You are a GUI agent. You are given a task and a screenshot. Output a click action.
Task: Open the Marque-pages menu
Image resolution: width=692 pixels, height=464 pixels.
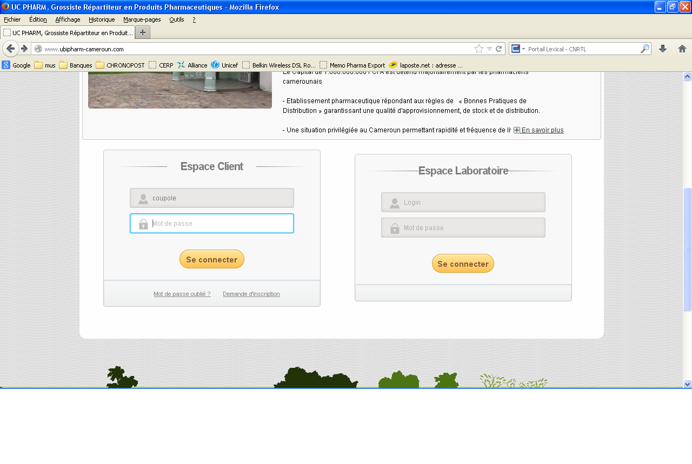[x=142, y=19]
